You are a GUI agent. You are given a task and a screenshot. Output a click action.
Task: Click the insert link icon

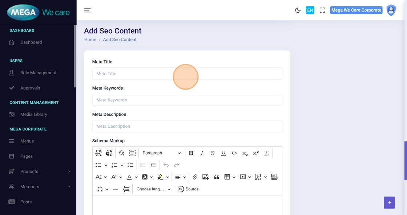coord(195,177)
